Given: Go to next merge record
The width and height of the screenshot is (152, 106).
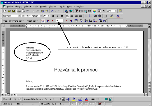Looking at the screenshot, I should point(66,21).
